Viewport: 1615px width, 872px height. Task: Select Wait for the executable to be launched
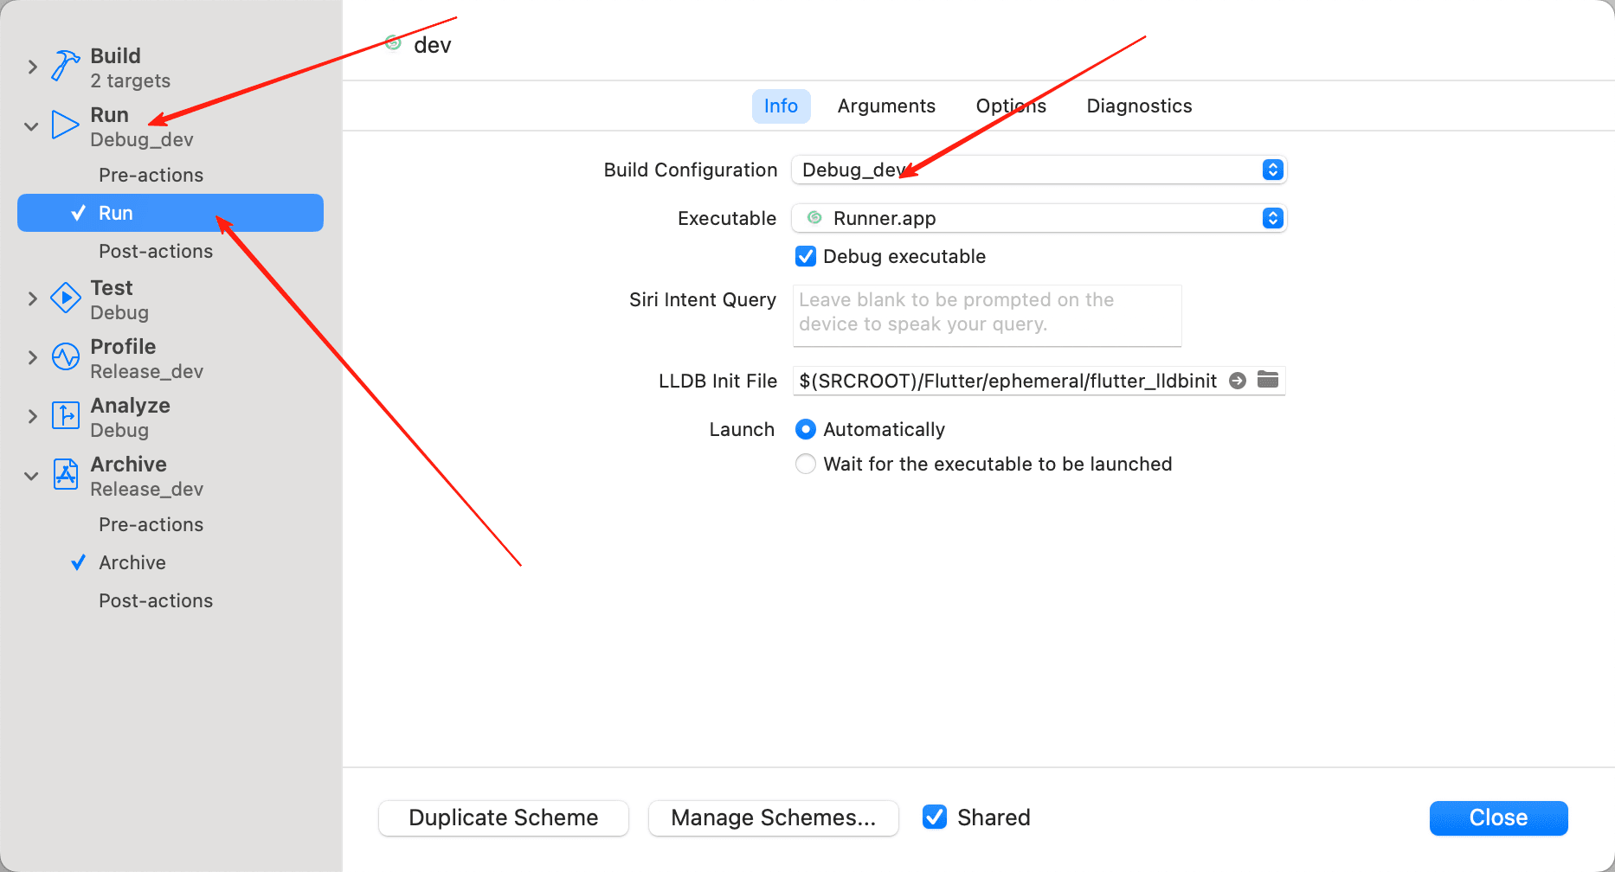click(806, 464)
